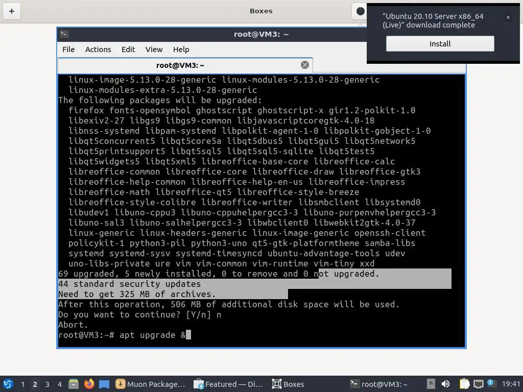Click the clock showing 19:41
Screen dimensions: 523x392
(x=511, y=384)
